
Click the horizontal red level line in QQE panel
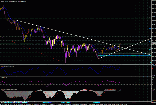pyautogui.click(x=76, y=69)
